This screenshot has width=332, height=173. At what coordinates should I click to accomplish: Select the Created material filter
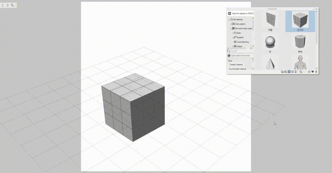(236, 65)
